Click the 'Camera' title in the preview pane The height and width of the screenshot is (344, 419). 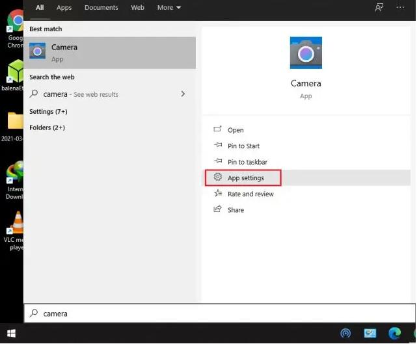[306, 83]
